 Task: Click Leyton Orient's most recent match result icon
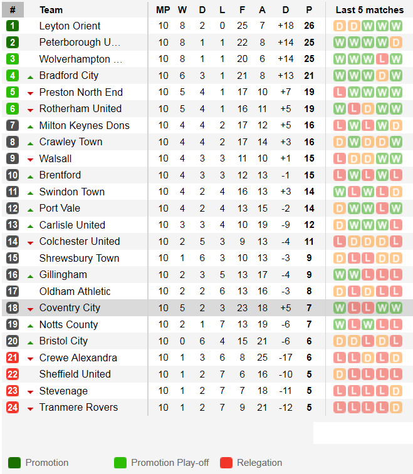(395, 26)
